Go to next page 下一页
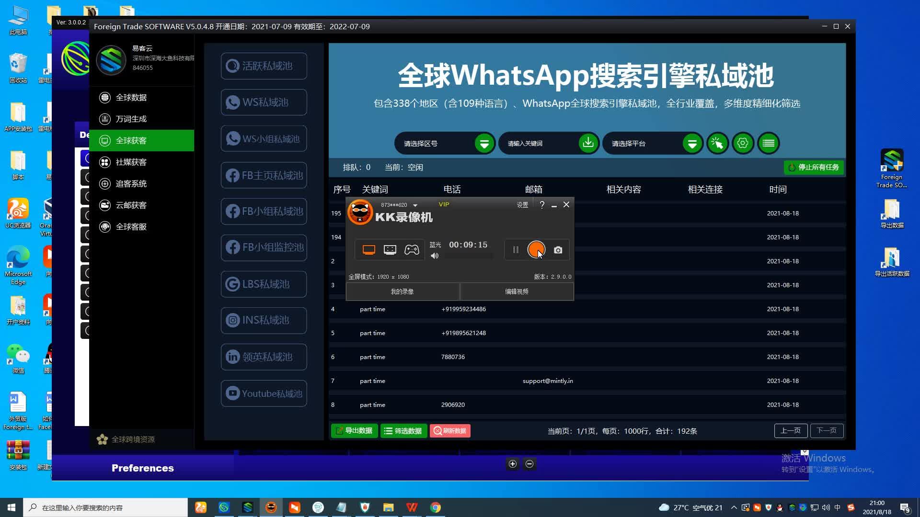The image size is (920, 517). click(827, 431)
